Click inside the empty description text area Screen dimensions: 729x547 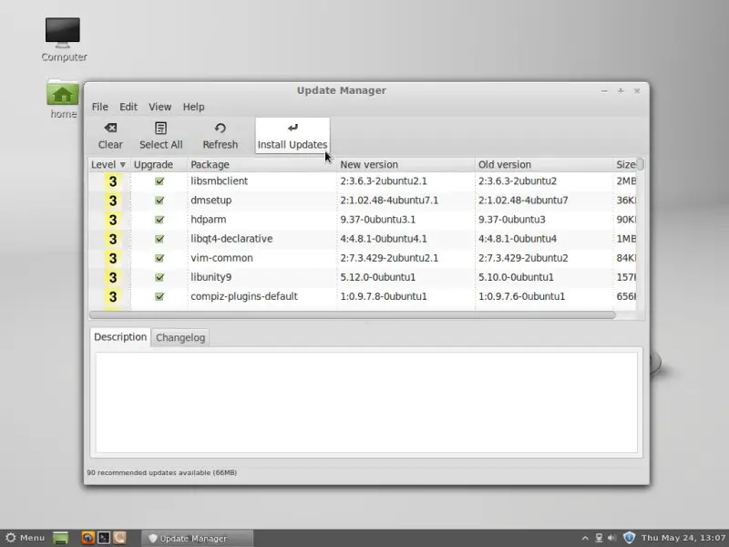[366, 402]
